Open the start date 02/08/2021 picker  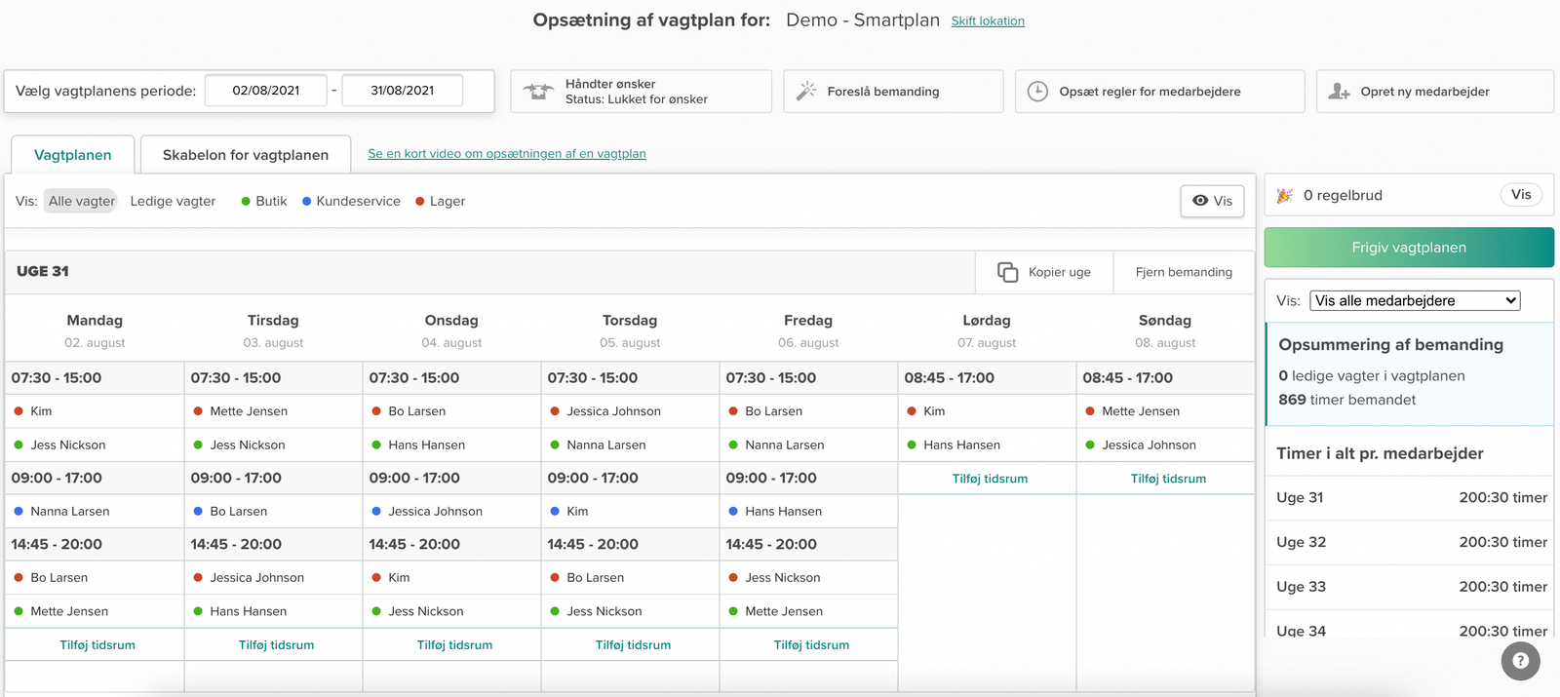[266, 91]
